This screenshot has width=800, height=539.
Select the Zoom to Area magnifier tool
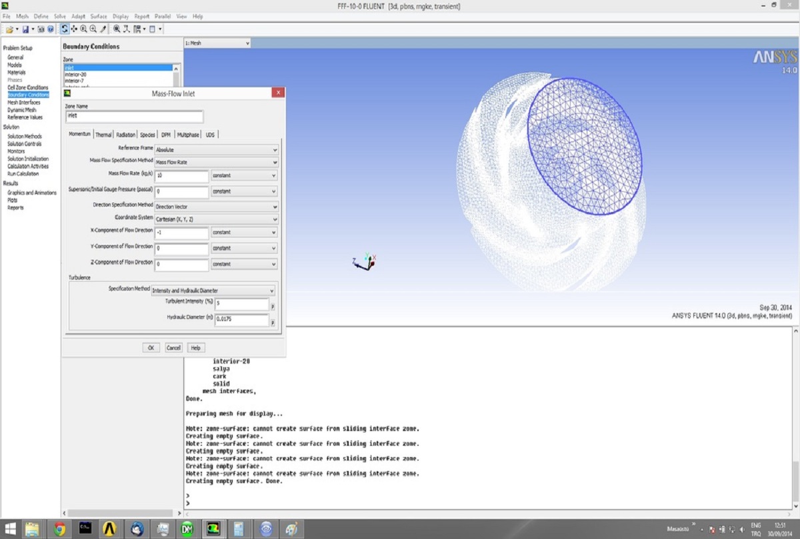[x=93, y=29]
